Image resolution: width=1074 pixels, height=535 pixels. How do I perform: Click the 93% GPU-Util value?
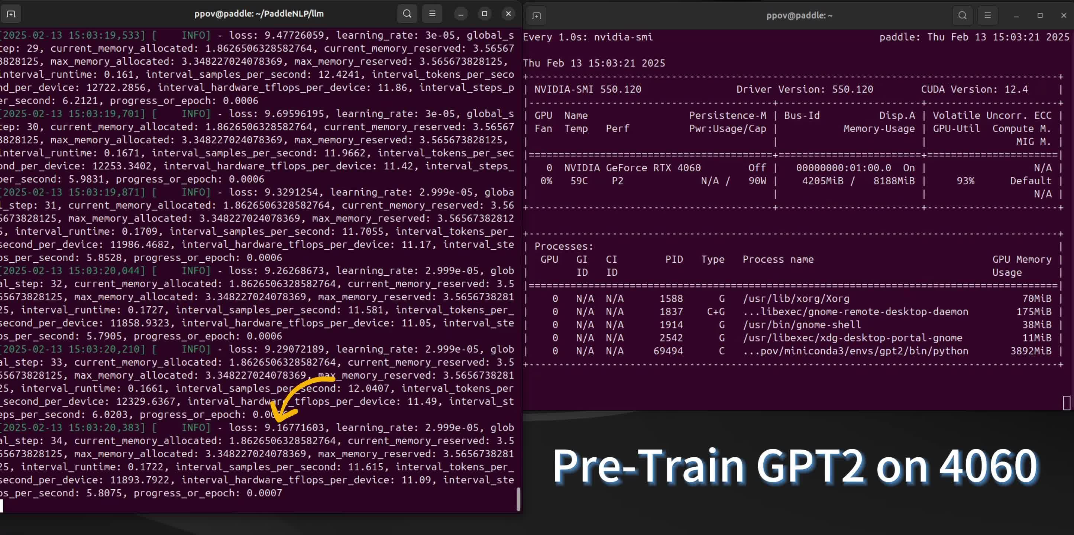pos(965,181)
